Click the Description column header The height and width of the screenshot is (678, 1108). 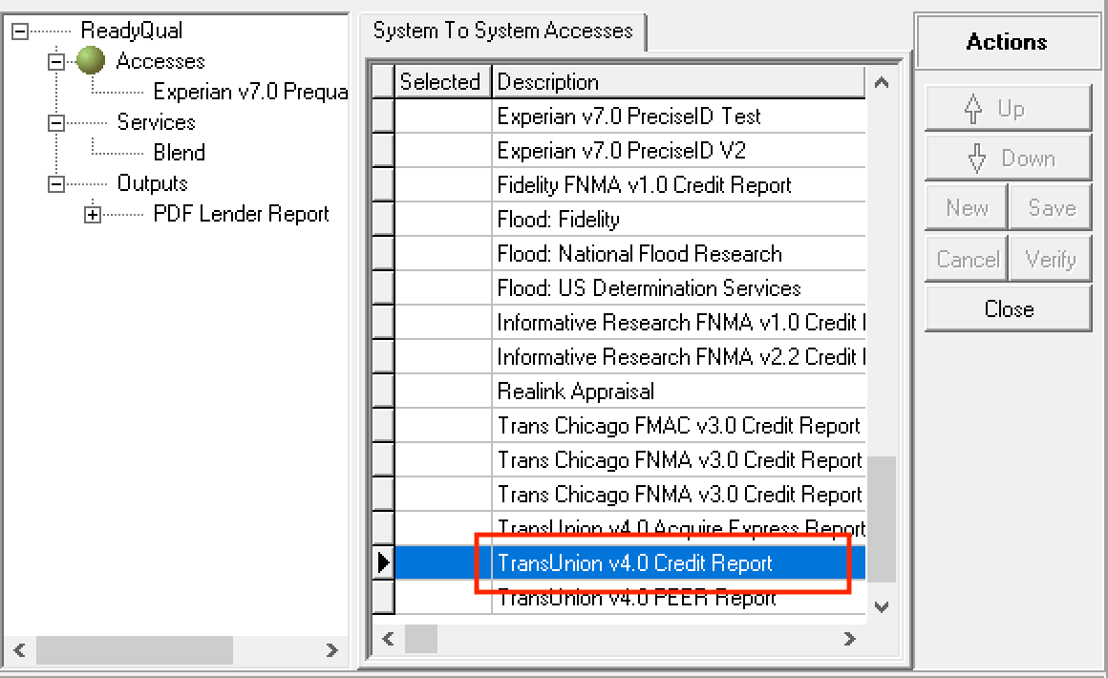tap(678, 82)
